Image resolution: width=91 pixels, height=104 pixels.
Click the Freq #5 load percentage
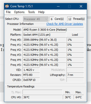75,65
